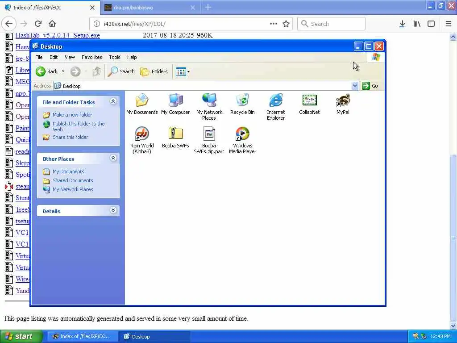Toggle the Folders pane button

154,71
